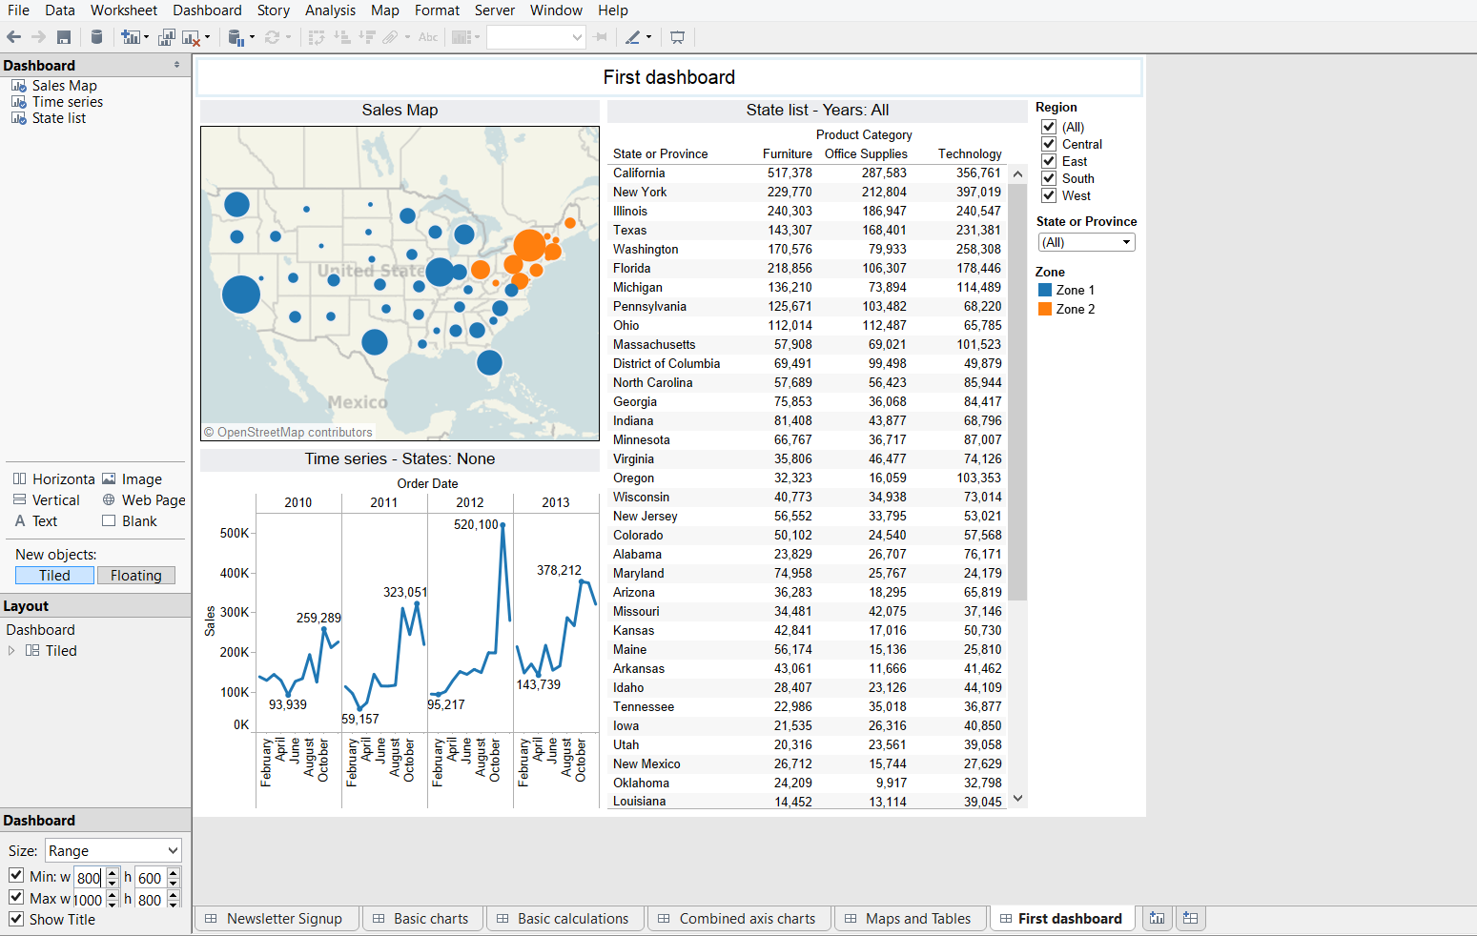
Task: Select the Web Page object icon
Action: point(109,500)
